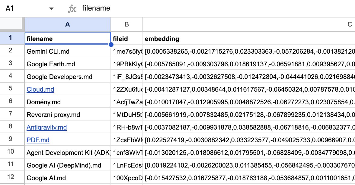
Task: Select embedding cell starting [-0.0041287127
Action: point(249,89)
